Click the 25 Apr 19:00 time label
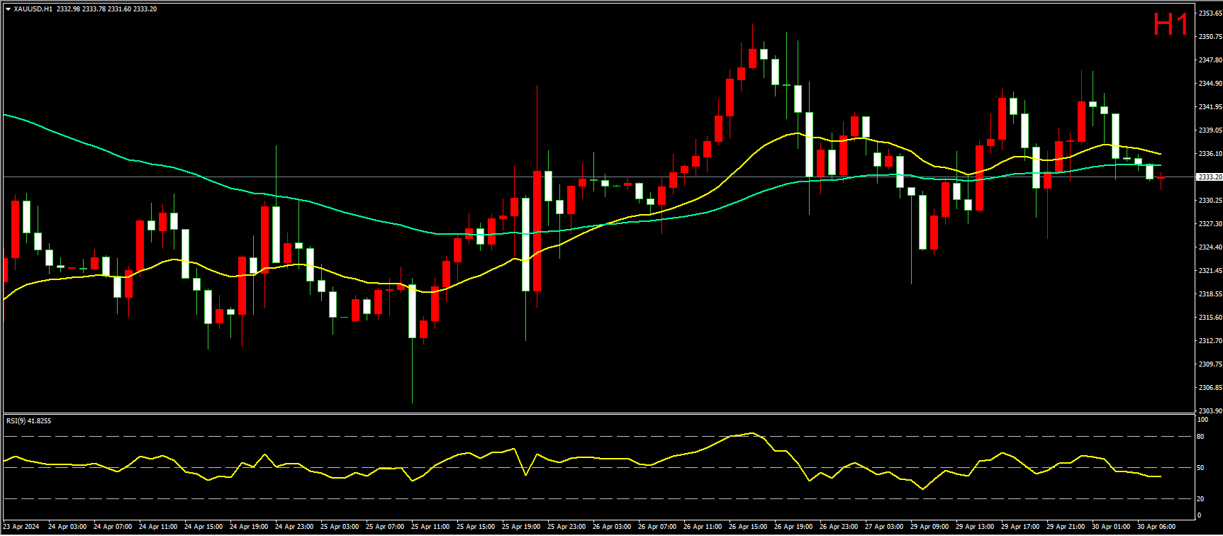The width and height of the screenshot is (1223, 536). tap(521, 527)
